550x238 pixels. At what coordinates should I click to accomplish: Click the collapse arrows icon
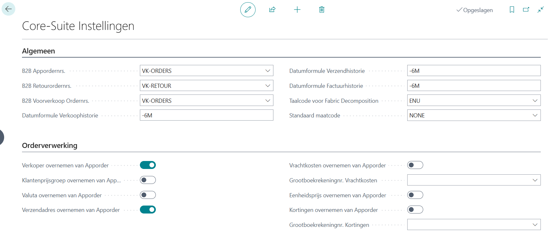coord(540,10)
